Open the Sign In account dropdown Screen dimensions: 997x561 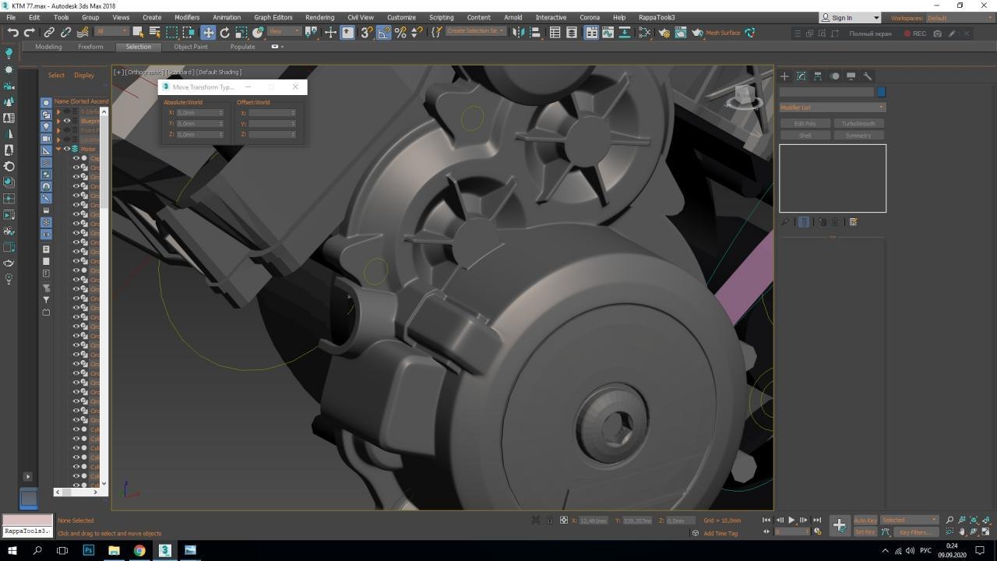850,17
